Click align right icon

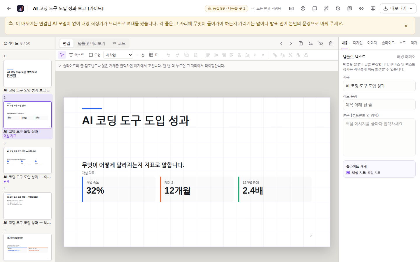pos(224,55)
